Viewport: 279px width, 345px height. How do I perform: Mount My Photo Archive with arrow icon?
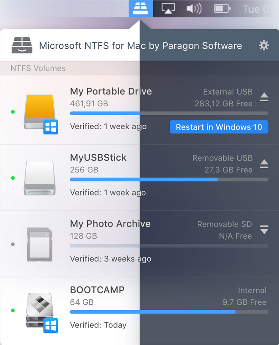264,230
